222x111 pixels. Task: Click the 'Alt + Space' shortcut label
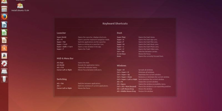121,84
